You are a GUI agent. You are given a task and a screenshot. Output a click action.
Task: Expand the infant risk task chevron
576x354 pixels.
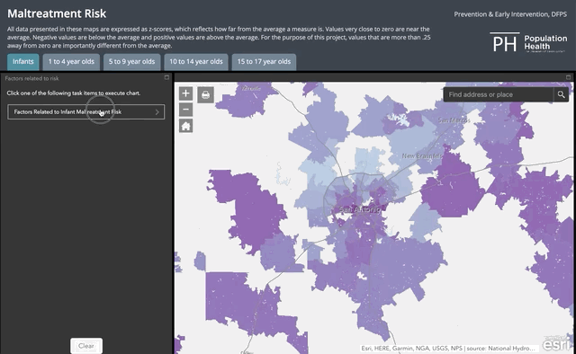pyautogui.click(x=157, y=112)
